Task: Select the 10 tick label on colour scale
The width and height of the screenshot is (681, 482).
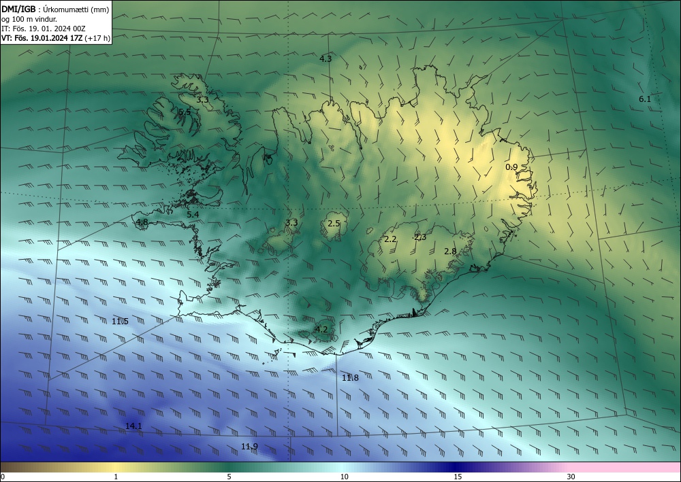Action: [344, 477]
